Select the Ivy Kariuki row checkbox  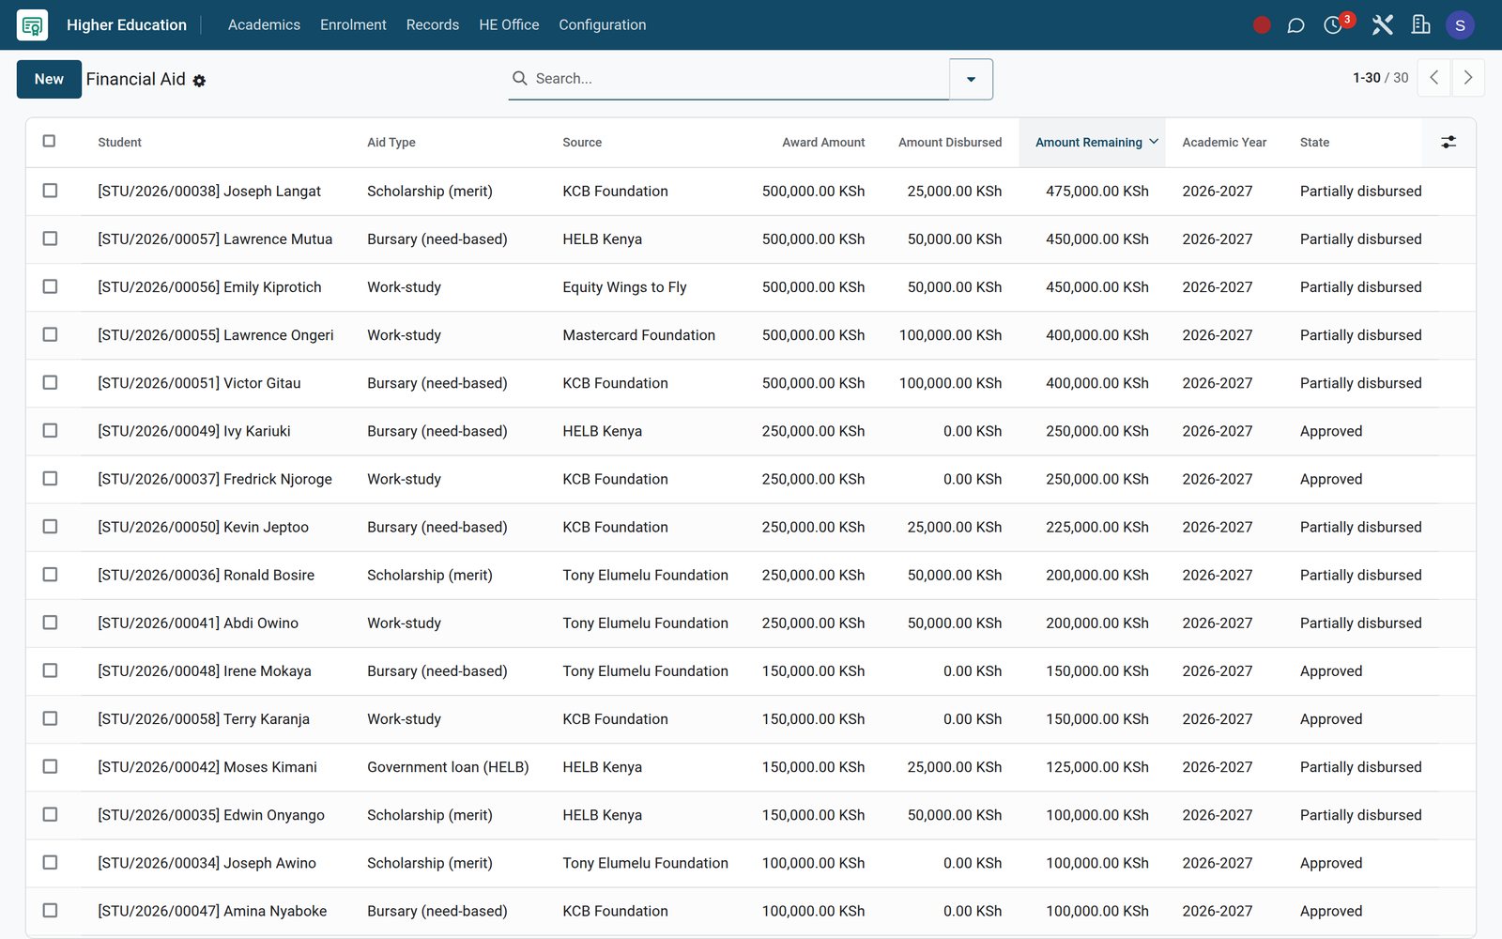50,430
